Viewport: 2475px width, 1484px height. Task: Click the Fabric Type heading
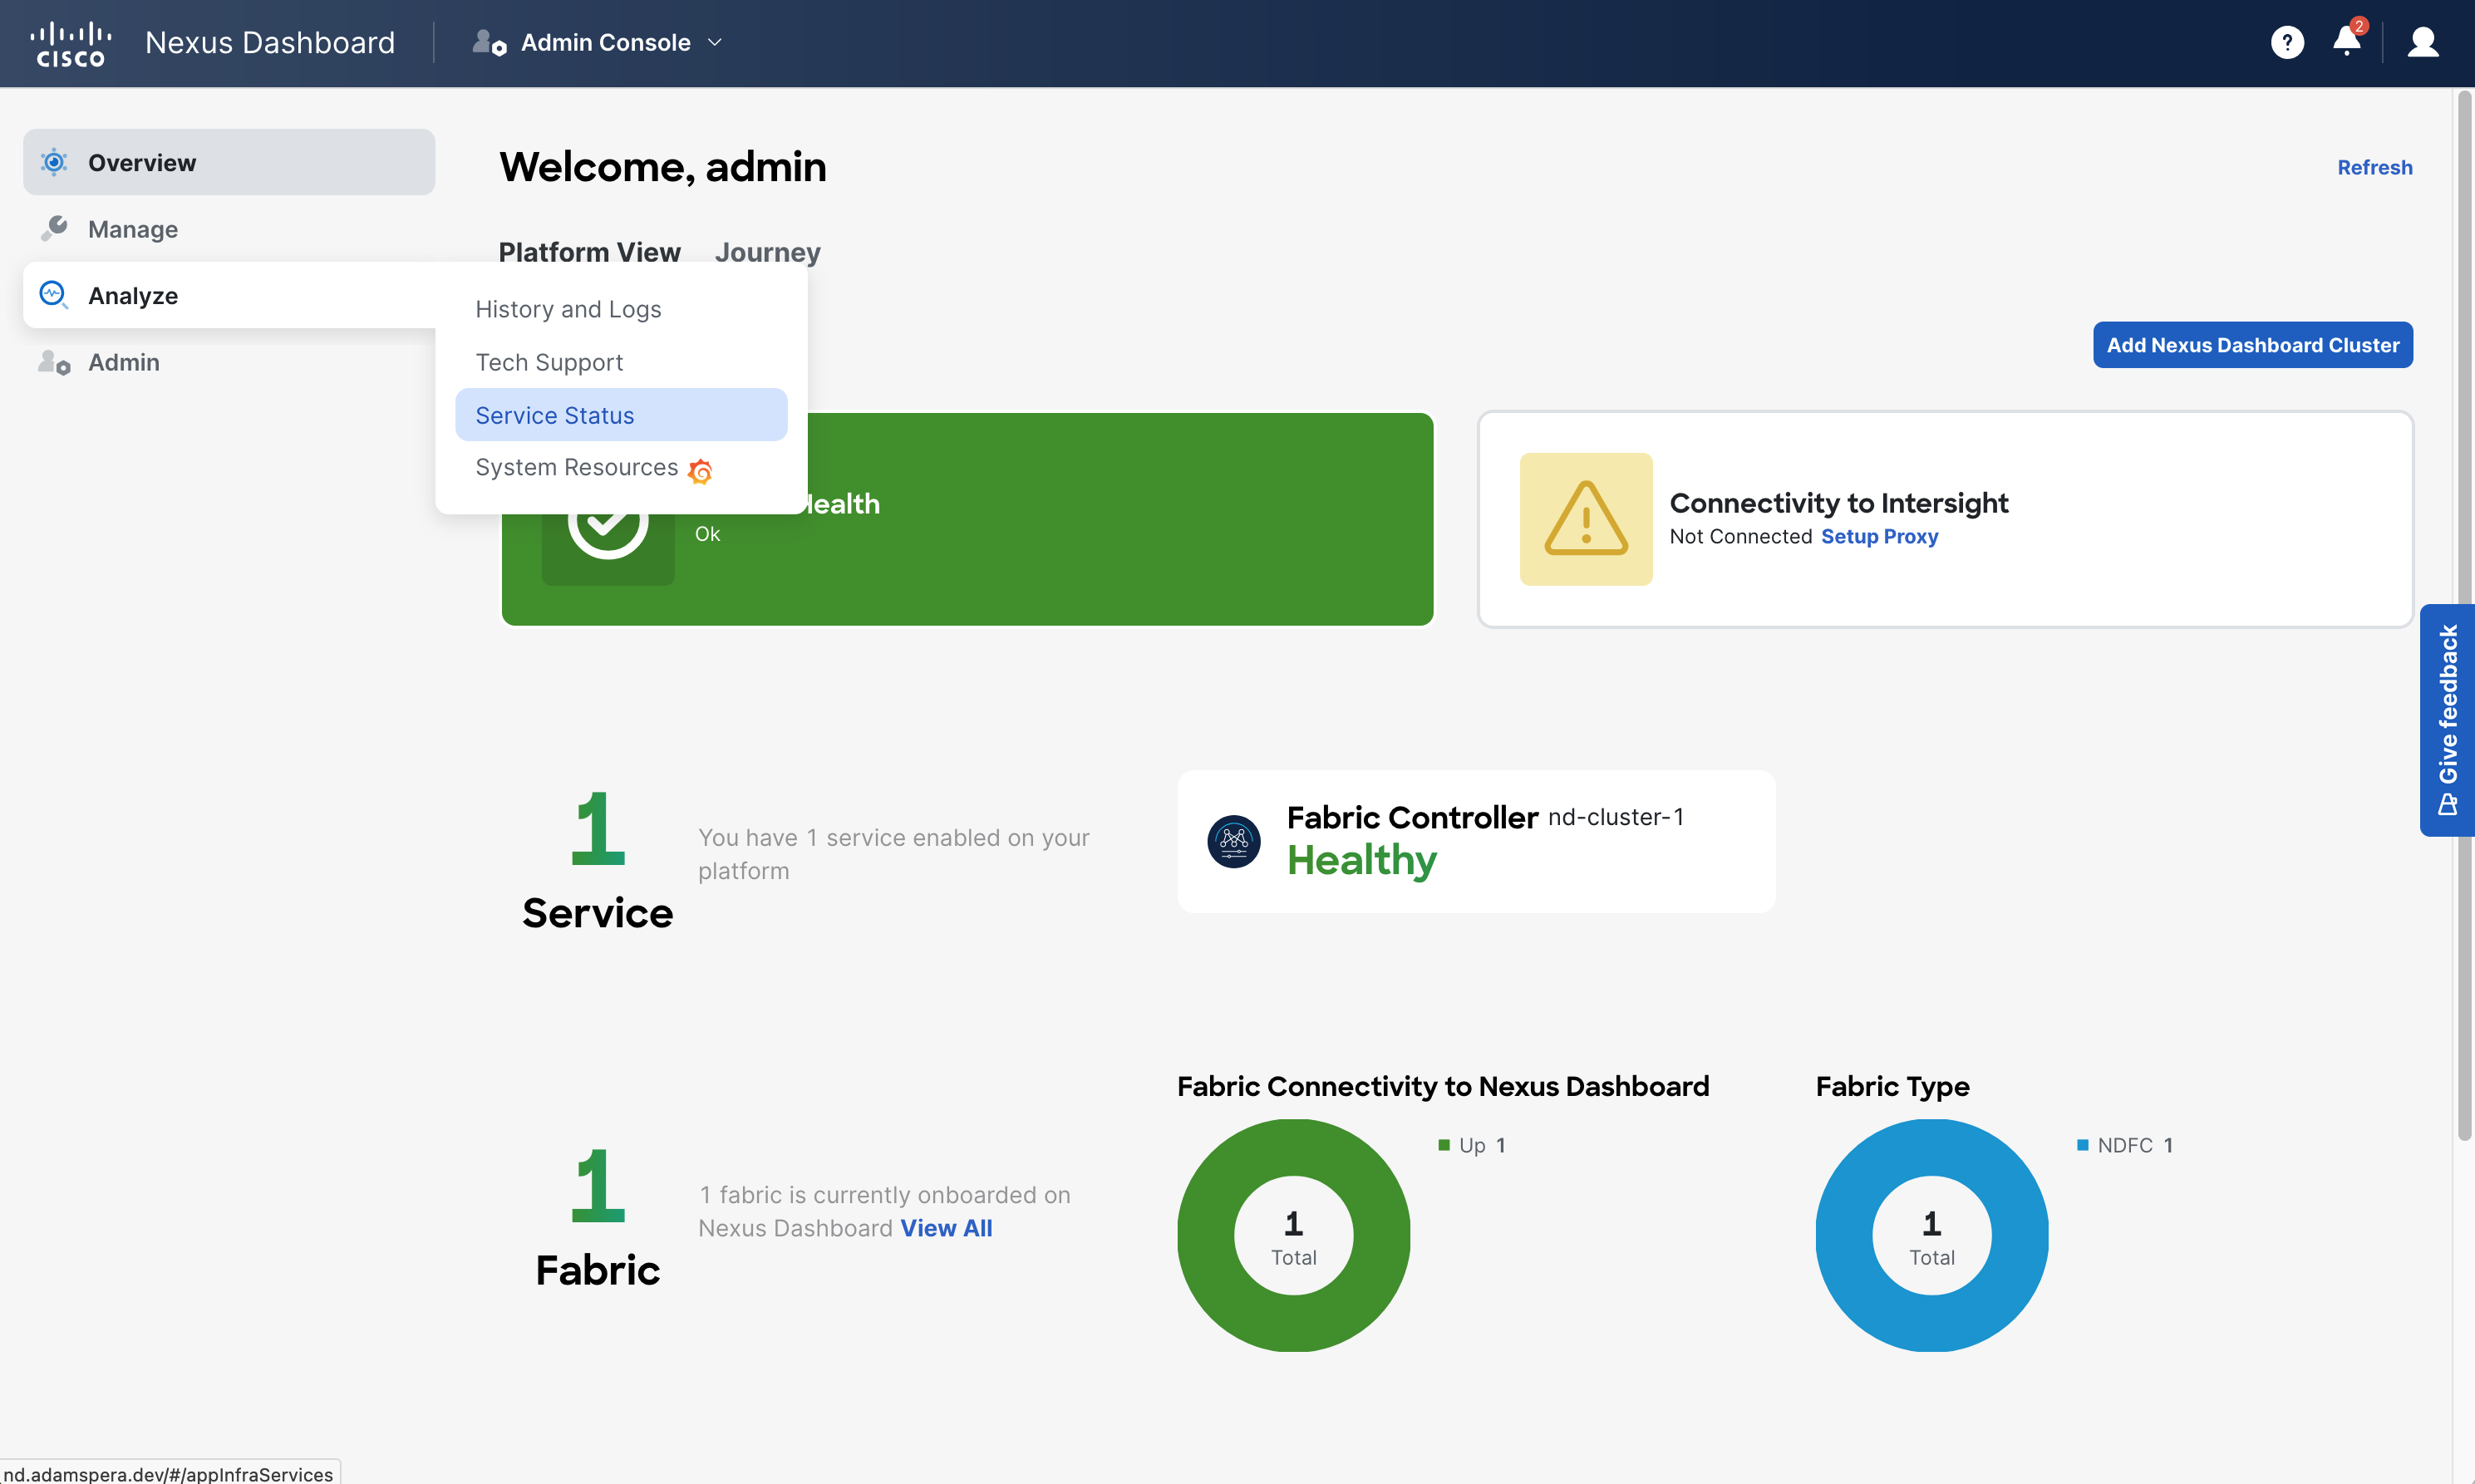(1892, 1086)
